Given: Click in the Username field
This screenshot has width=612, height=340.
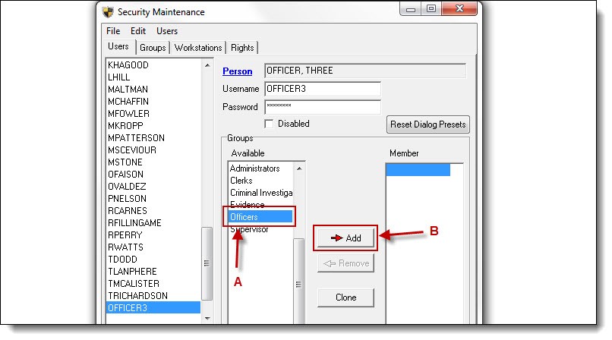Looking at the screenshot, I should click(322, 89).
